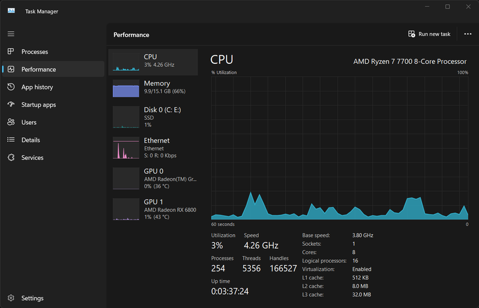Select GPU 0 AMD Radeon Graphics entry
The height and width of the screenshot is (308, 479).
153,178
